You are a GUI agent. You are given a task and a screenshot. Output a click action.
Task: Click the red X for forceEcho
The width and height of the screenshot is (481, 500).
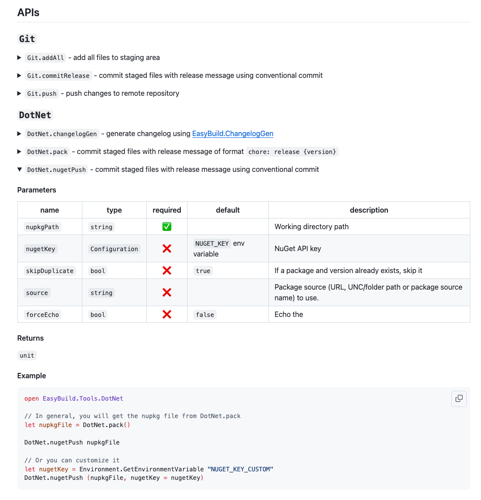coord(167,314)
